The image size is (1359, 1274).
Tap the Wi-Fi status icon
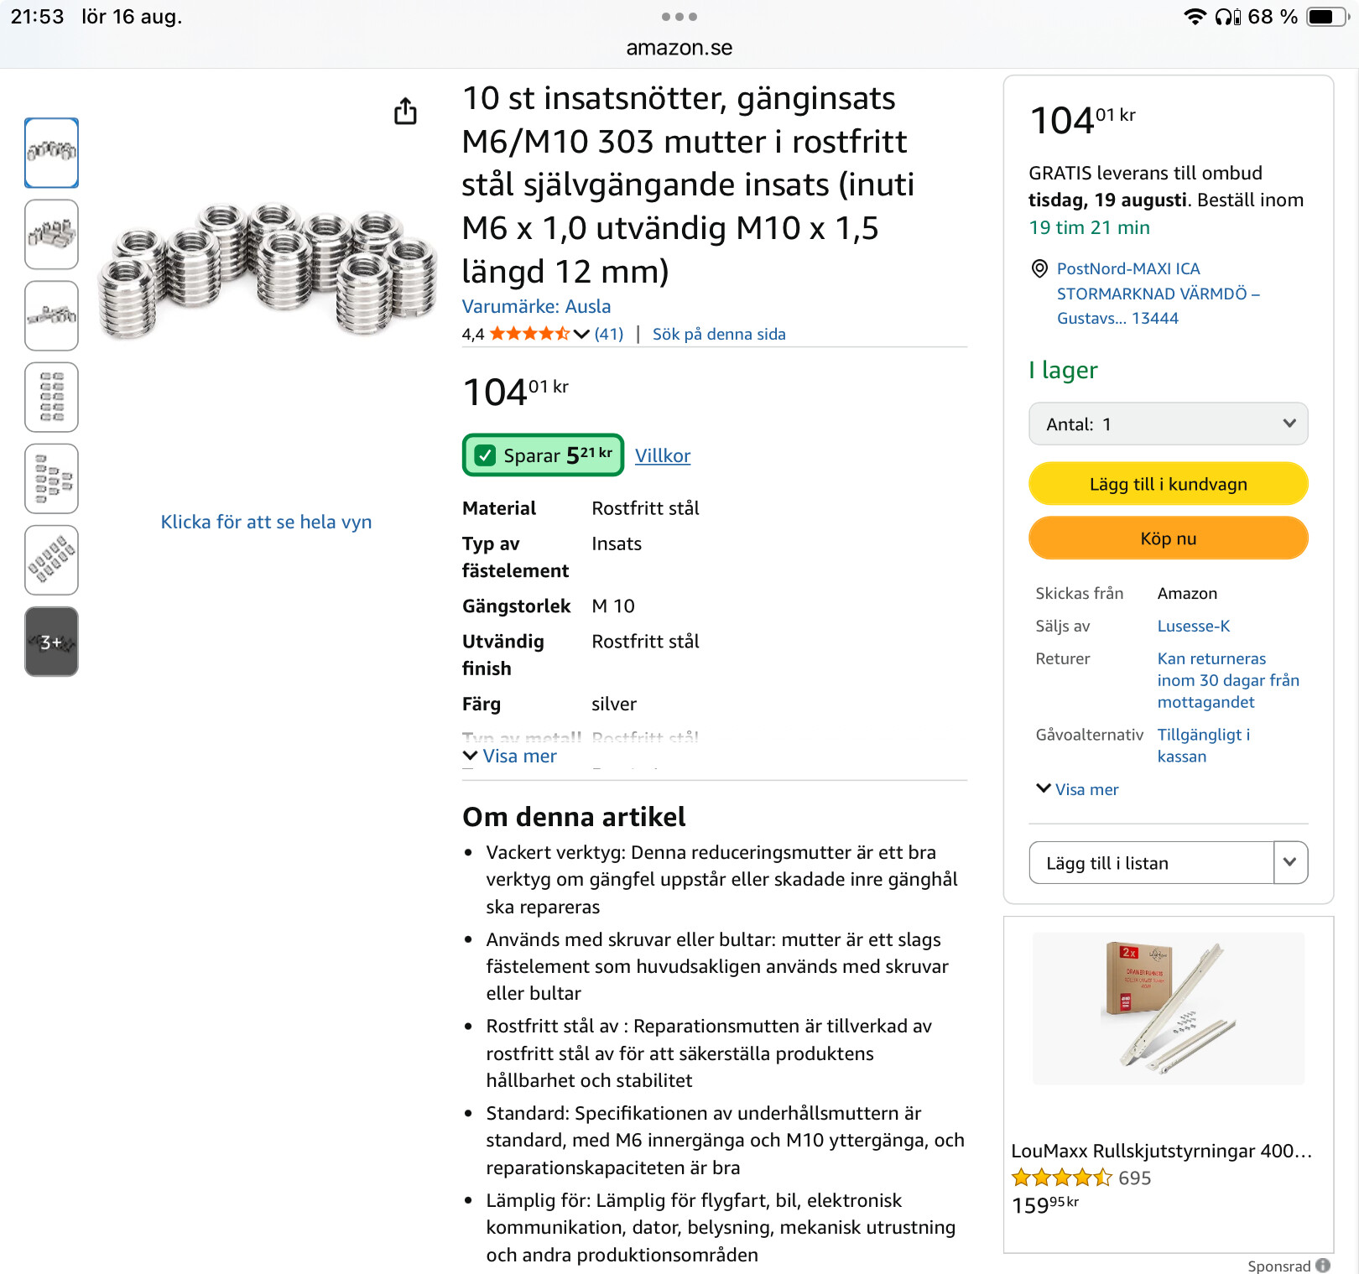pyautogui.click(x=1195, y=17)
